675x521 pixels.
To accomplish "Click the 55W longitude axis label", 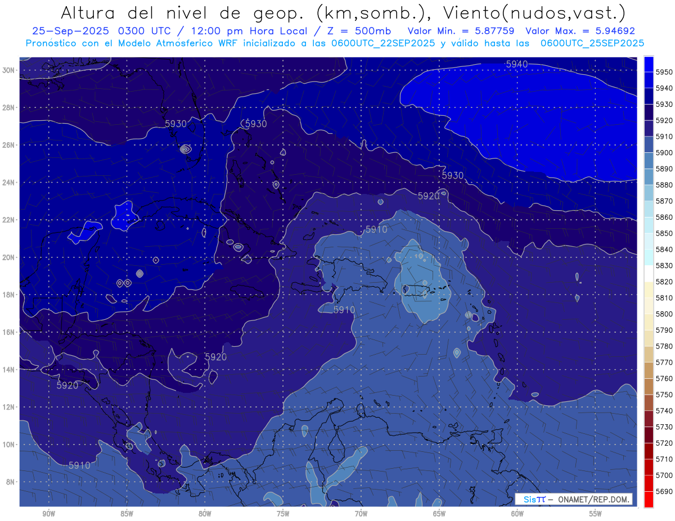I will tap(595, 514).
